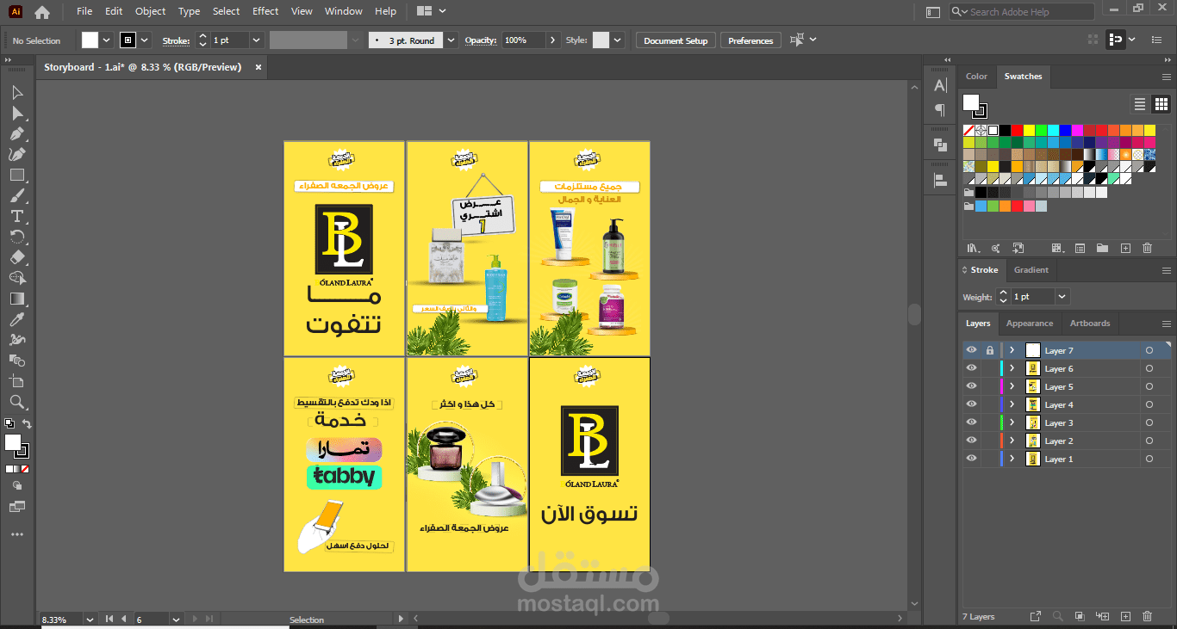Screen dimensions: 1177x629
Task: Pick the red swatch in top row
Action: pyautogui.click(x=1017, y=130)
